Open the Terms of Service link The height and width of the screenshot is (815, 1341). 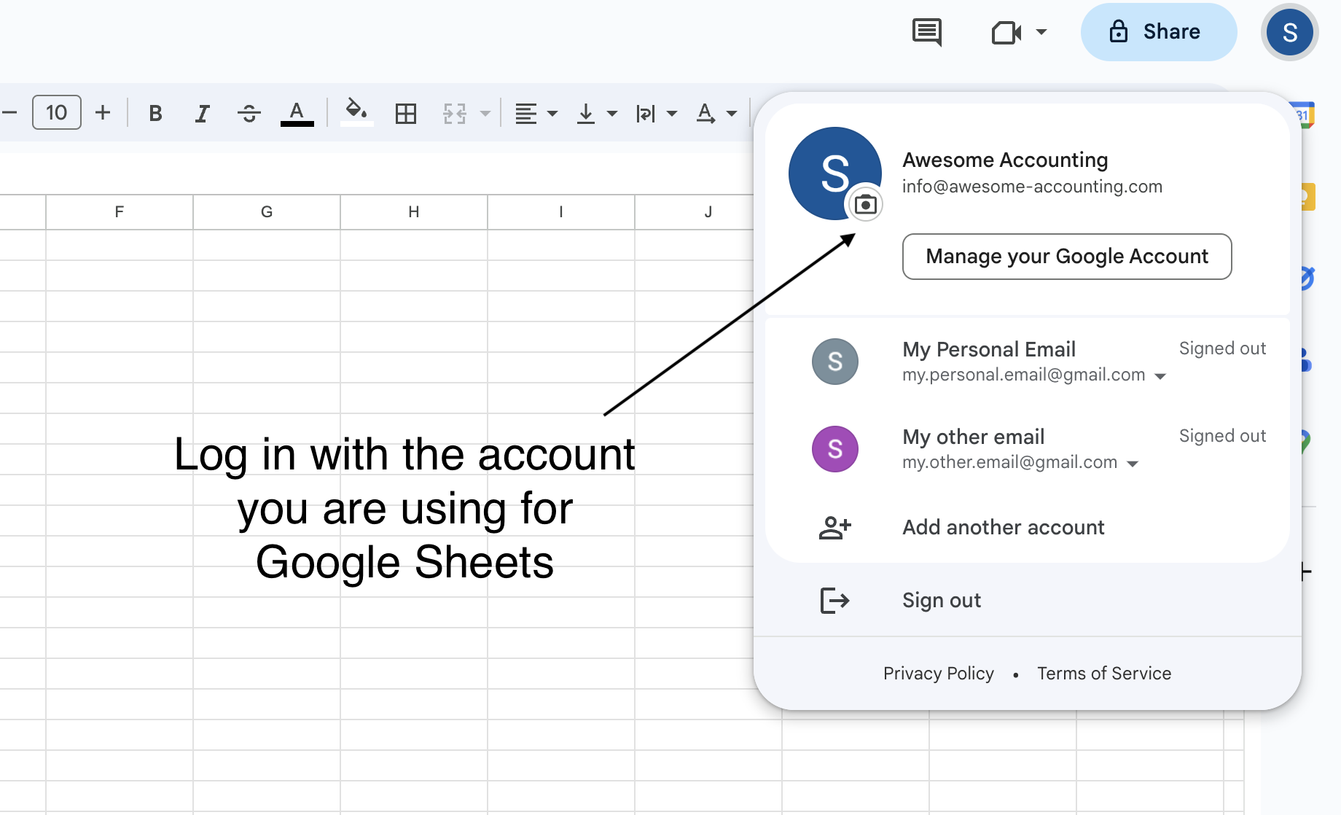click(x=1104, y=674)
